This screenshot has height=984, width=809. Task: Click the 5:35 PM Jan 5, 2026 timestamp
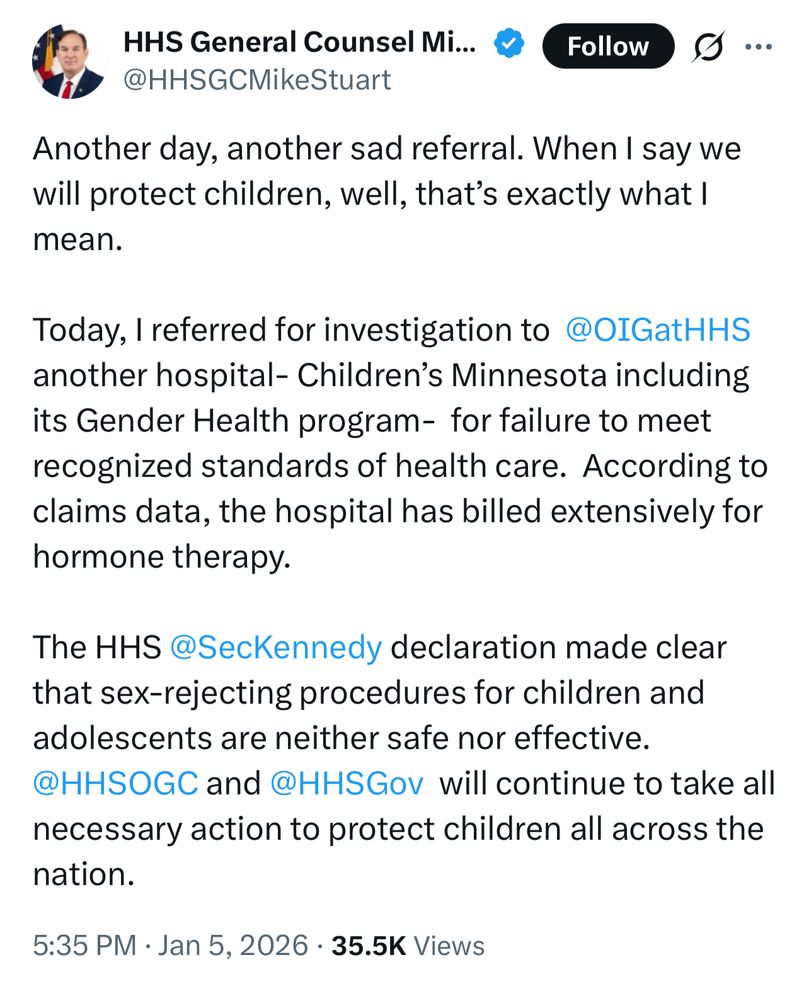pyautogui.click(x=170, y=946)
